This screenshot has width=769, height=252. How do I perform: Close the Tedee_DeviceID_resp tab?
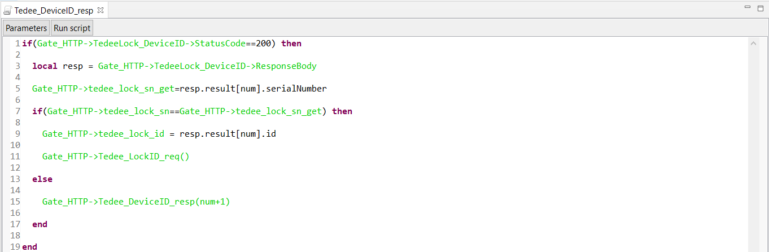coord(101,10)
